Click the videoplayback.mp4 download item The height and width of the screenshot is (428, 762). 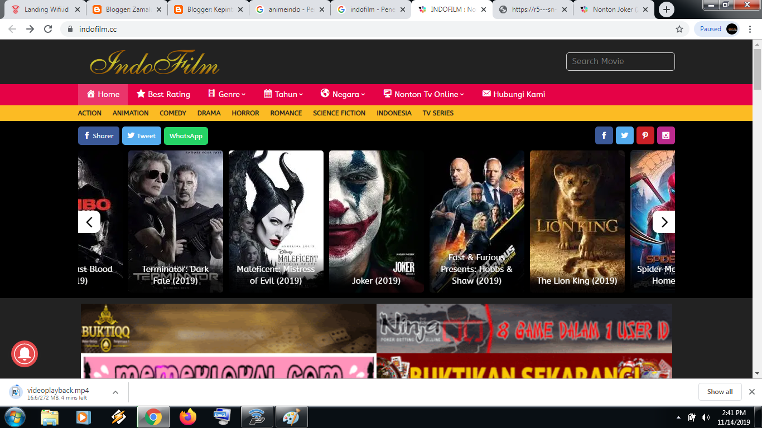tap(58, 392)
